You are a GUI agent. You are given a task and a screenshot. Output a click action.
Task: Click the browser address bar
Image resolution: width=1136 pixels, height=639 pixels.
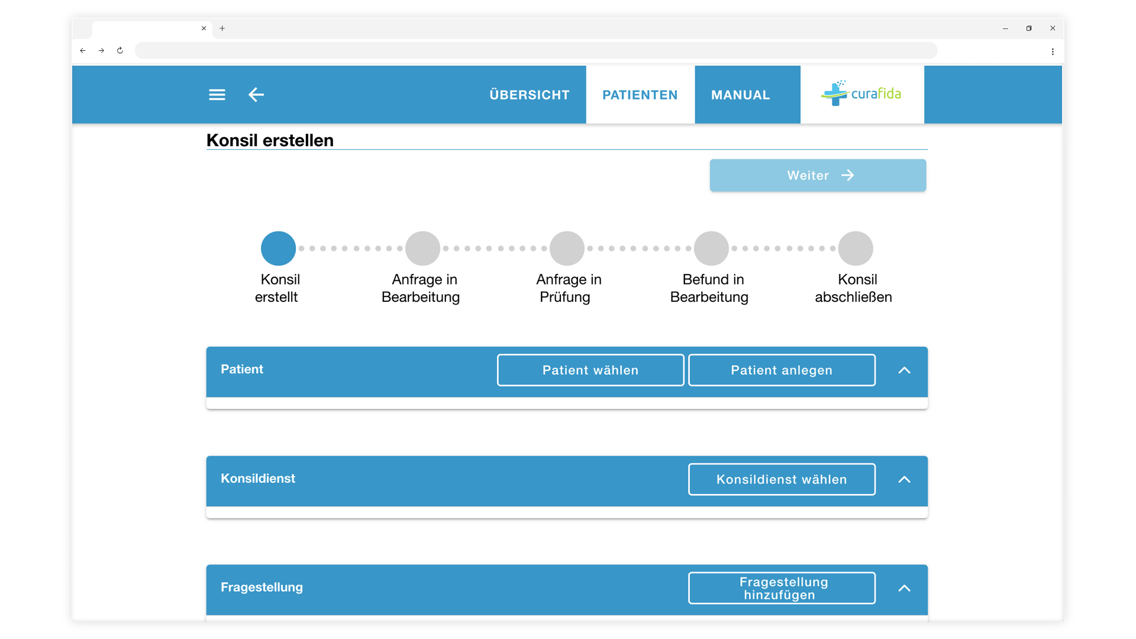pyautogui.click(x=536, y=50)
